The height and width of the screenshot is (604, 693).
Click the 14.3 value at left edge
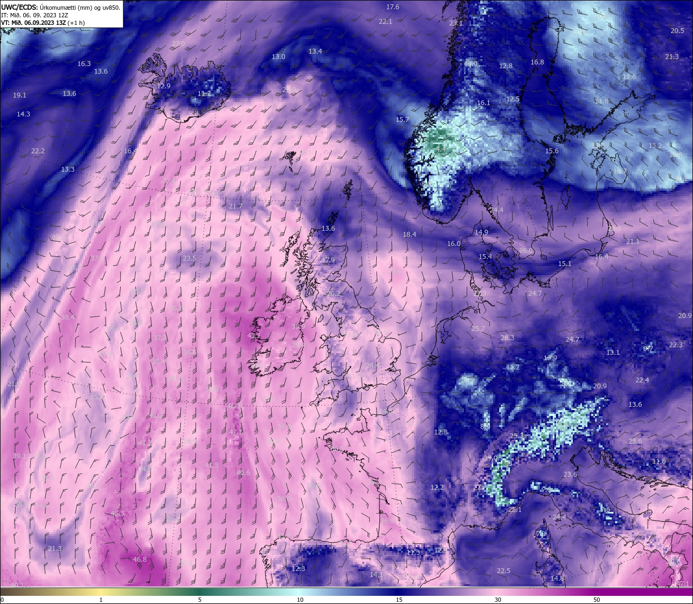23,114
